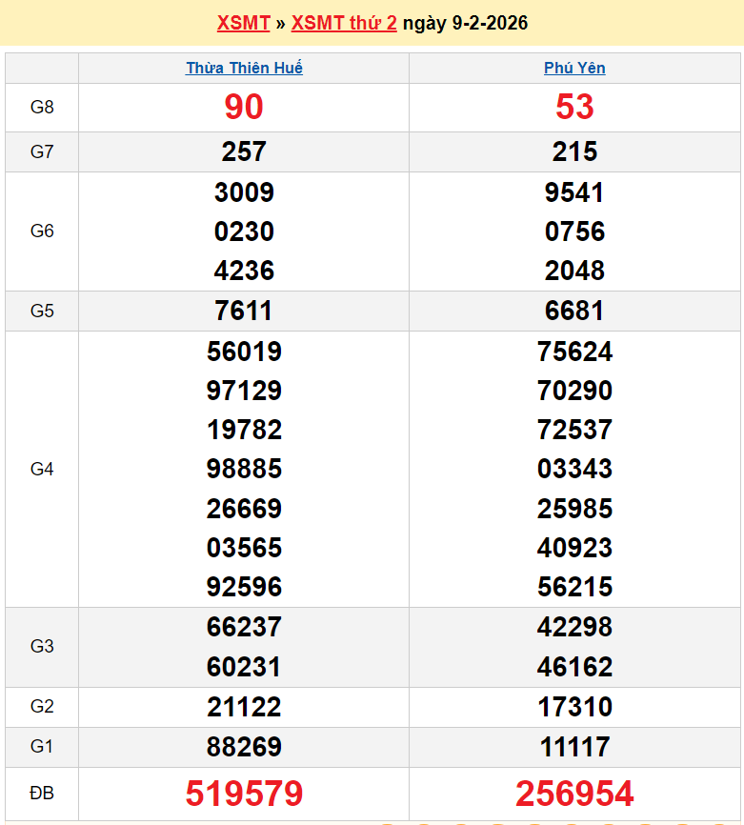This screenshot has height=825, width=744.
Task: Open the XSMT link in the header
Action: click(x=243, y=23)
